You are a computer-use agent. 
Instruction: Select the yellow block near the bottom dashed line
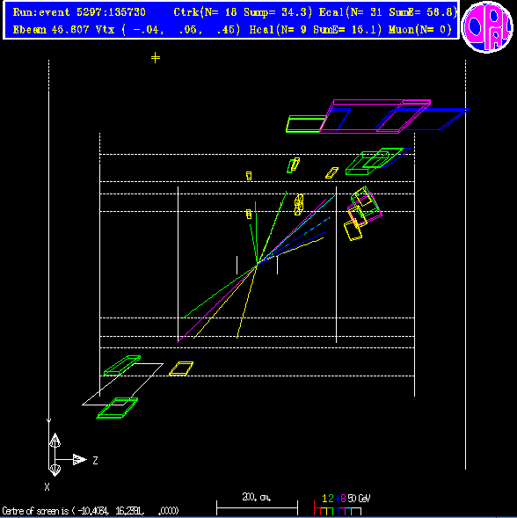click(x=181, y=368)
